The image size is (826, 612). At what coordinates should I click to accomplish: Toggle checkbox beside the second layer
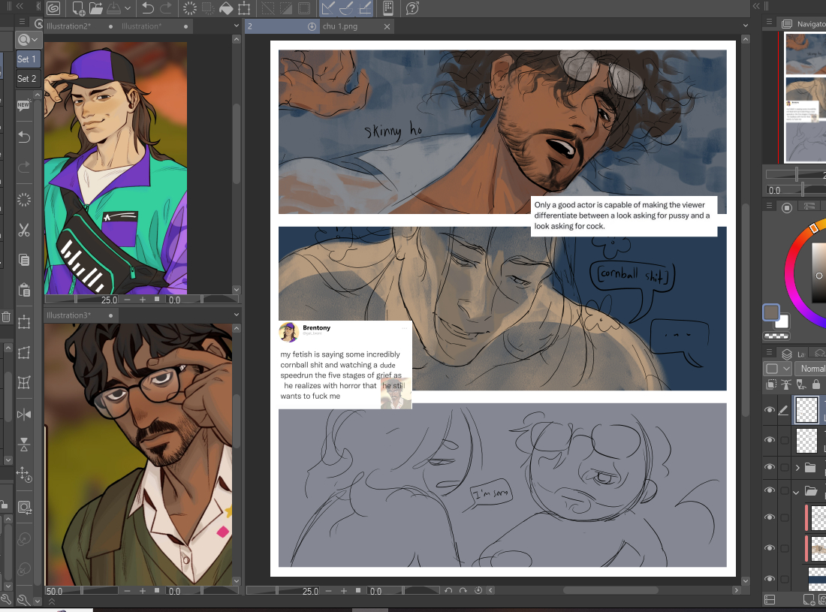[785, 439]
